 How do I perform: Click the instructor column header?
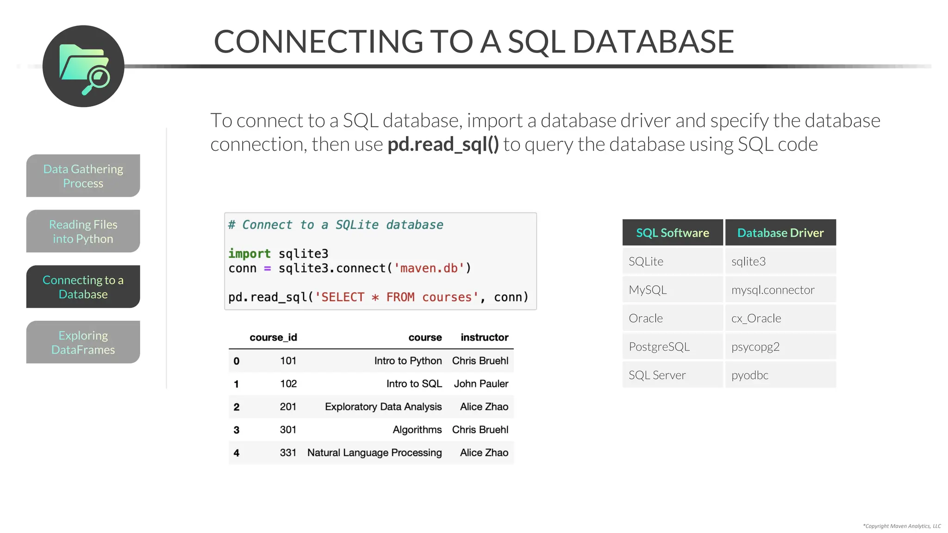coord(484,337)
